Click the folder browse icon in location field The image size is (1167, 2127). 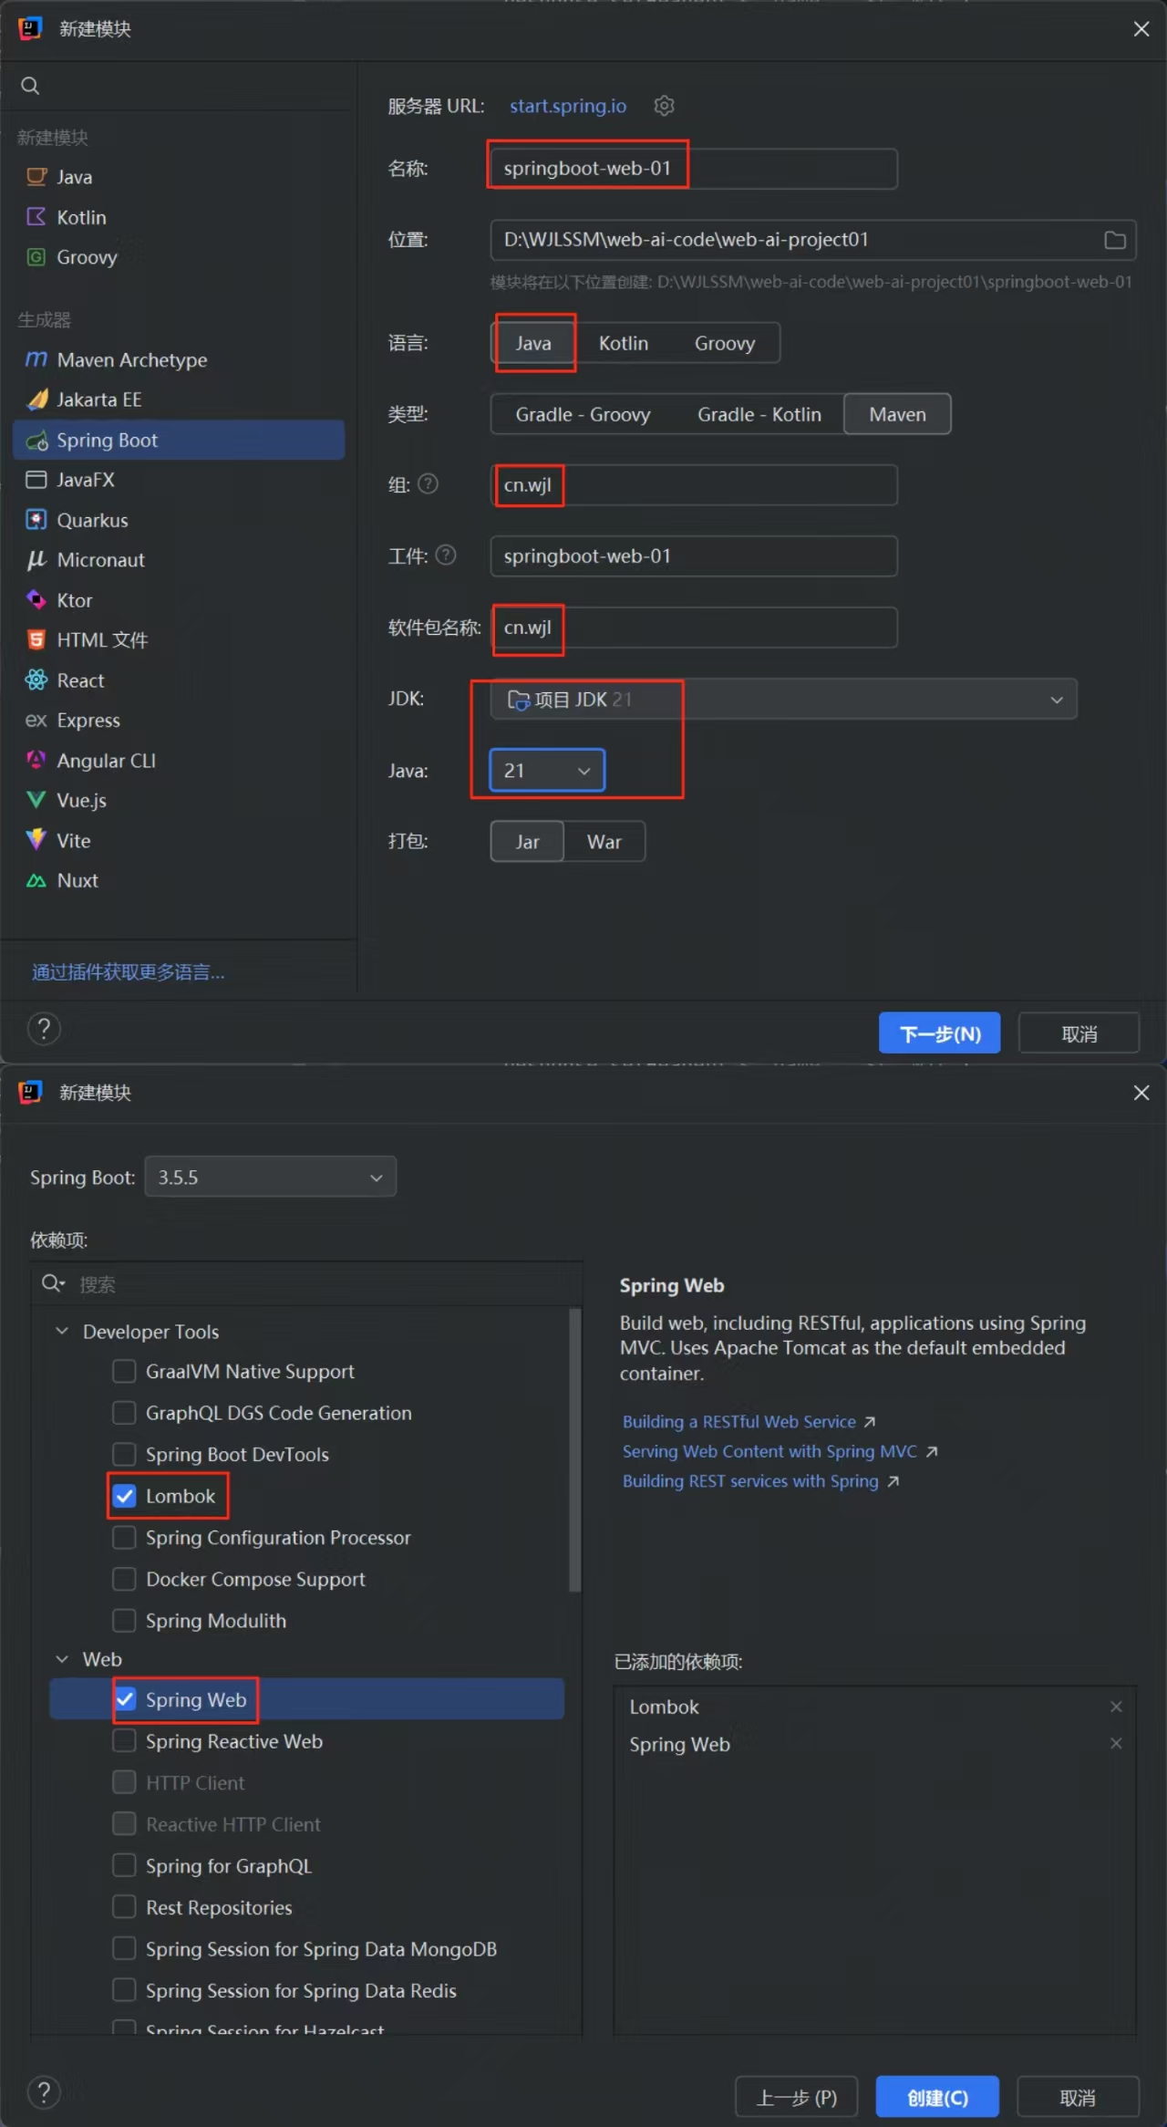point(1115,240)
